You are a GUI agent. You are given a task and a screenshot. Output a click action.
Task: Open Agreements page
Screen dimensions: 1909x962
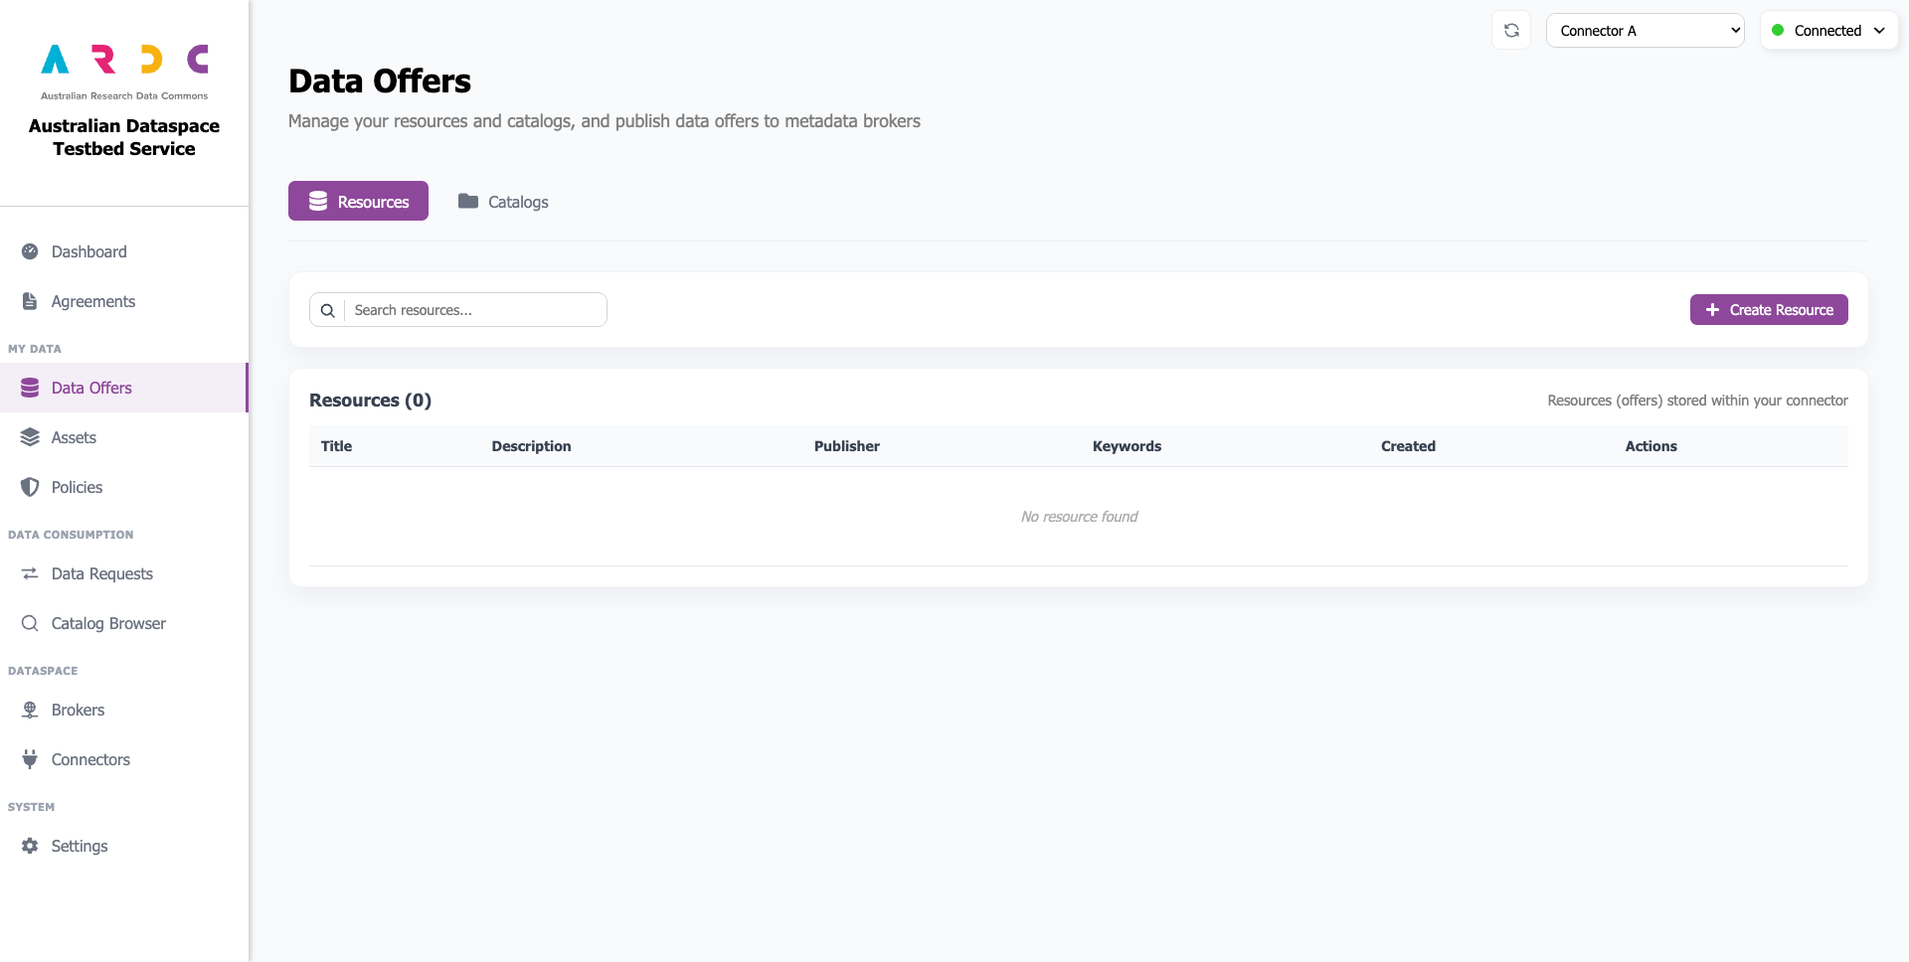tap(124, 301)
